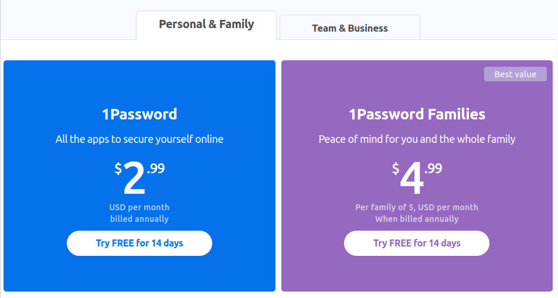Click the 'USD per month' label in blue card
The height and width of the screenshot is (298, 558).
(x=139, y=207)
